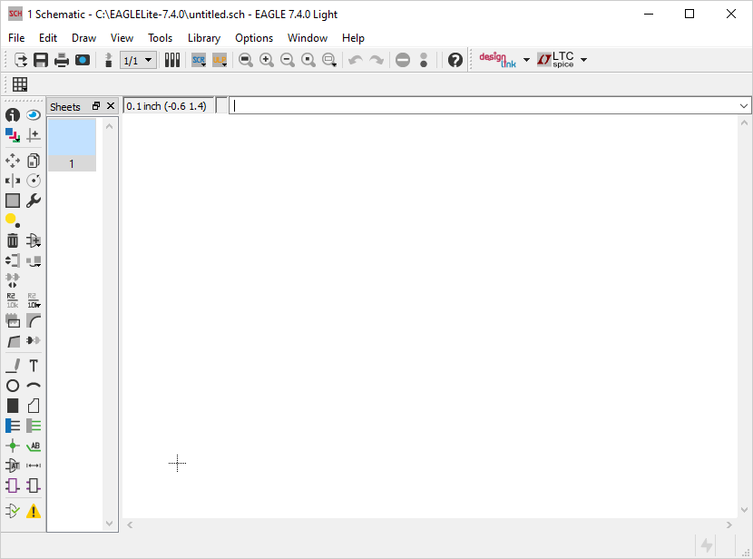Pick the Text tool
753x559 pixels.
point(34,366)
